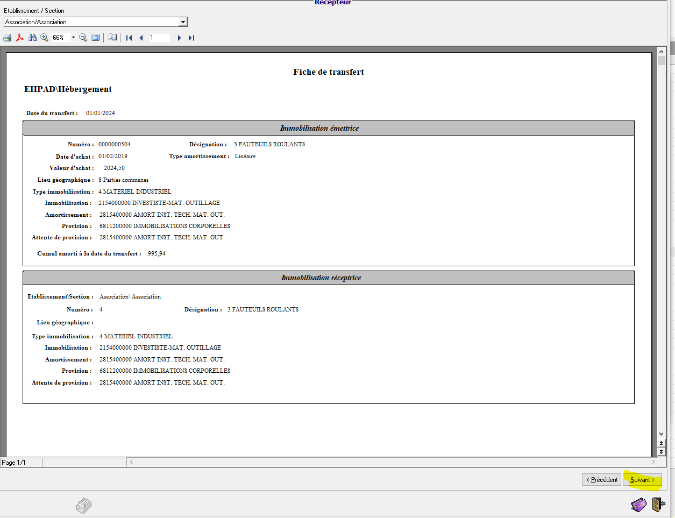This screenshot has width=675, height=518.
Task: Open the binoculars search tool
Action: coord(33,38)
